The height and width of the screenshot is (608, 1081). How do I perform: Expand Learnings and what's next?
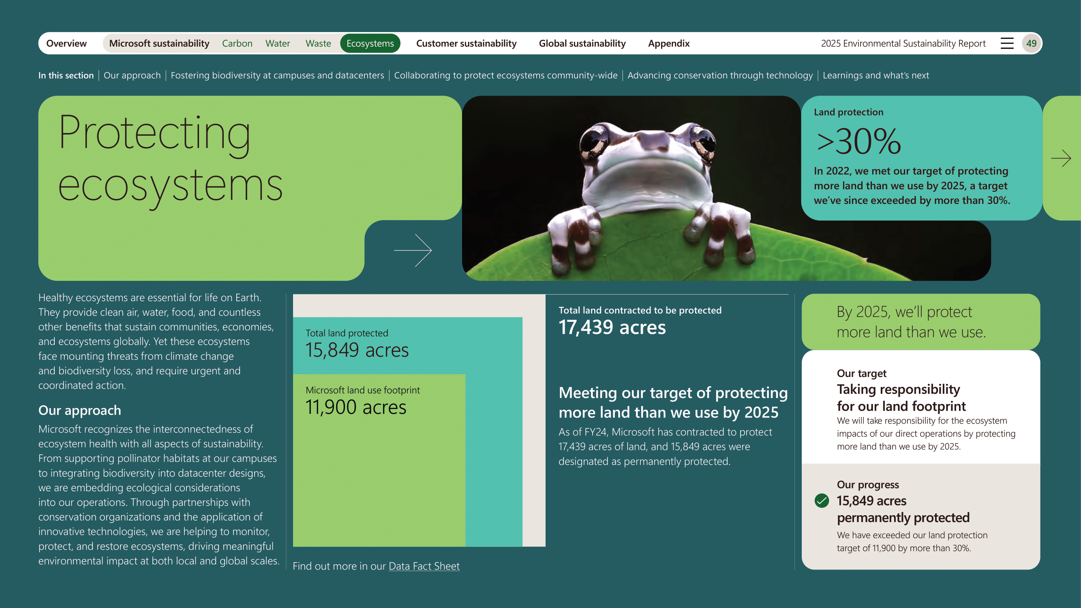click(876, 75)
